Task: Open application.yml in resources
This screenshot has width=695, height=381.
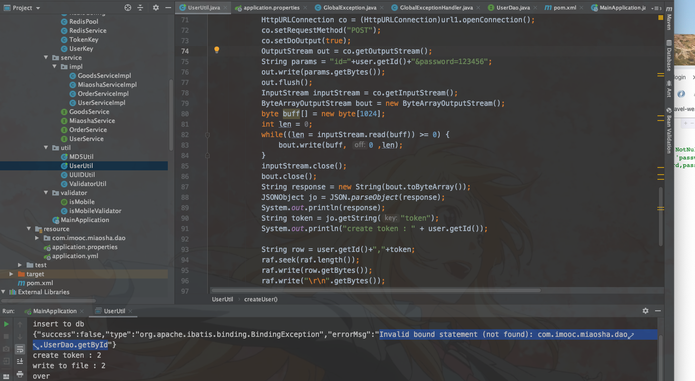Action: [75, 256]
